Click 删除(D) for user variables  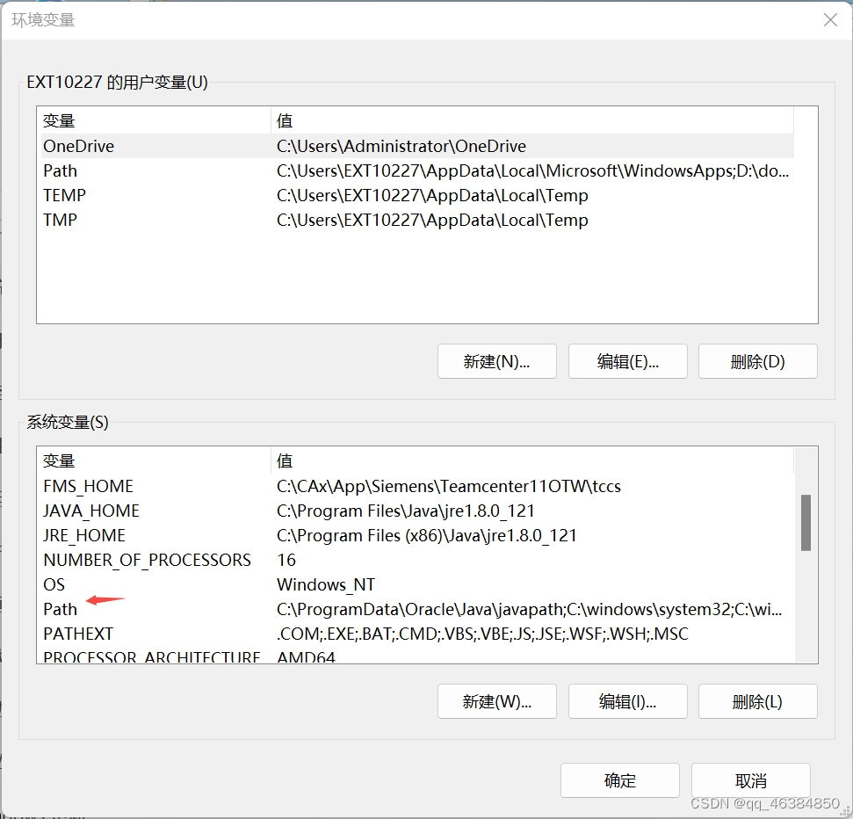pyautogui.click(x=758, y=361)
